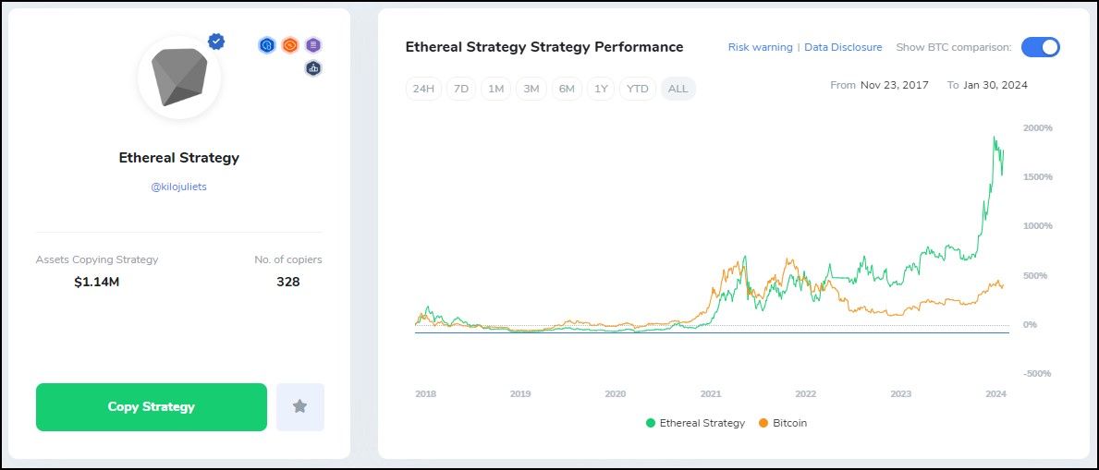Image resolution: width=1099 pixels, height=470 pixels.
Task: Click the blue verified checkmark badge
Action: (216, 41)
